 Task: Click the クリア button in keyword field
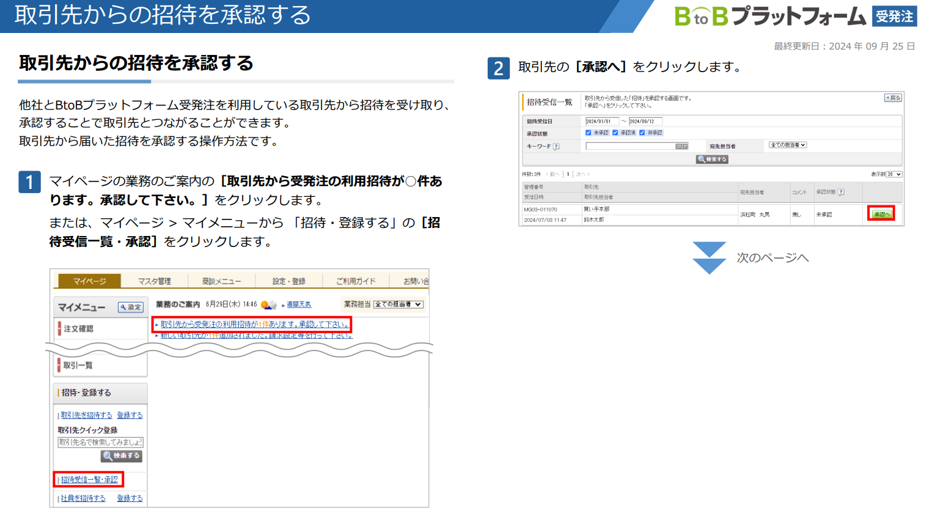click(681, 146)
